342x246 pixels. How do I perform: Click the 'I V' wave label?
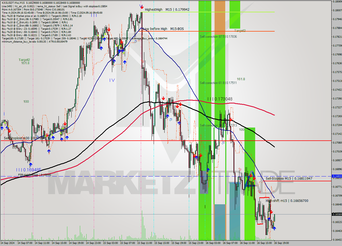[112, 80]
